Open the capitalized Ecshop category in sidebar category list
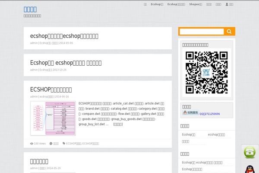259x173 pixels. click(x=189, y=135)
